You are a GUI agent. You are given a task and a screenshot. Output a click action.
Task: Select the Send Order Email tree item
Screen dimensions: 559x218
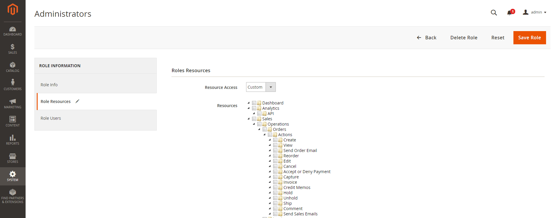[300, 151]
